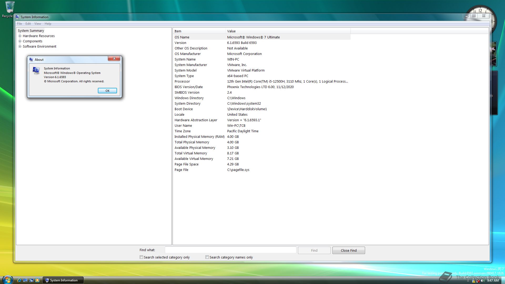Viewport: 505px width, 284px height.
Task: Select the Components tree label
Action: [32, 41]
